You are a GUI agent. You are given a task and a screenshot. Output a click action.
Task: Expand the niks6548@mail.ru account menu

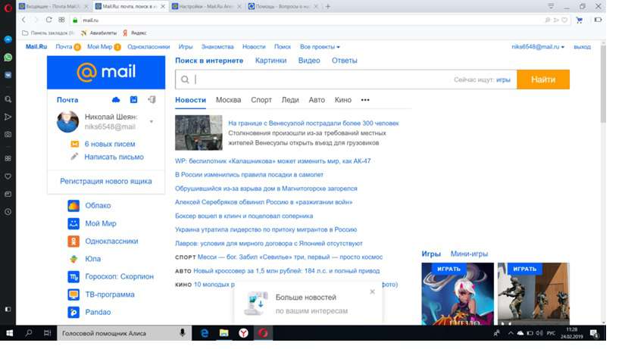(538, 47)
